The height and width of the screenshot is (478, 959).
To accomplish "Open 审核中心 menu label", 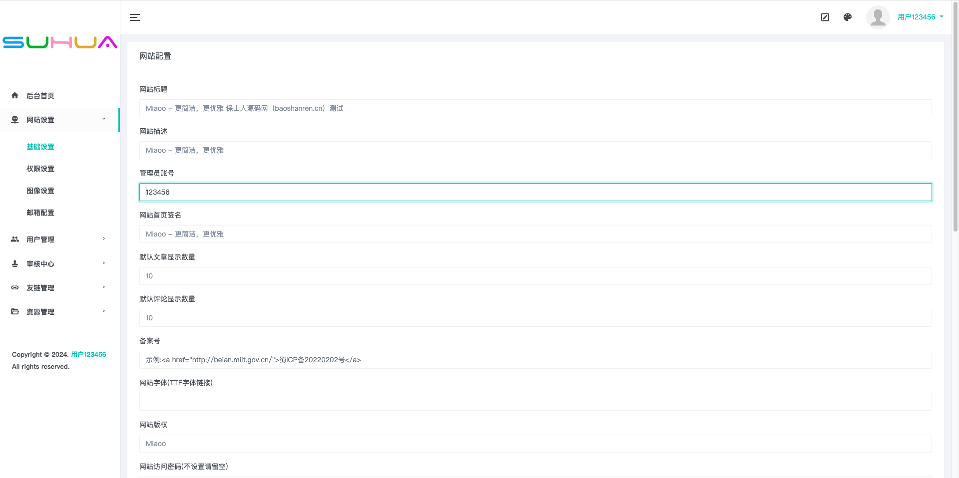I will (40, 264).
